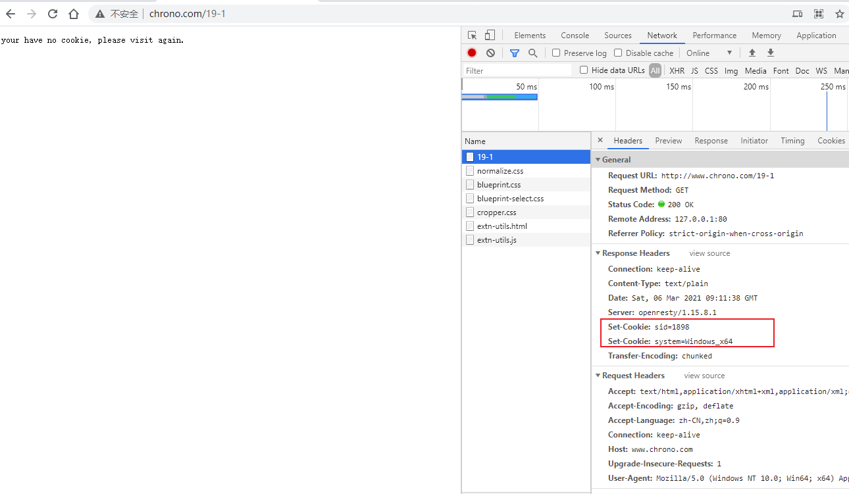Clear the network log icon
Viewport: 849px width, 494px height.
pyautogui.click(x=490, y=53)
